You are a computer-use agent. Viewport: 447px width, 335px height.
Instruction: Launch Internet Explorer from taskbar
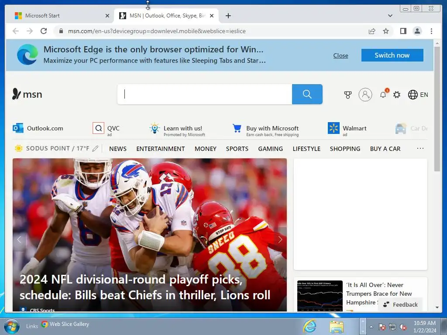coord(309,326)
